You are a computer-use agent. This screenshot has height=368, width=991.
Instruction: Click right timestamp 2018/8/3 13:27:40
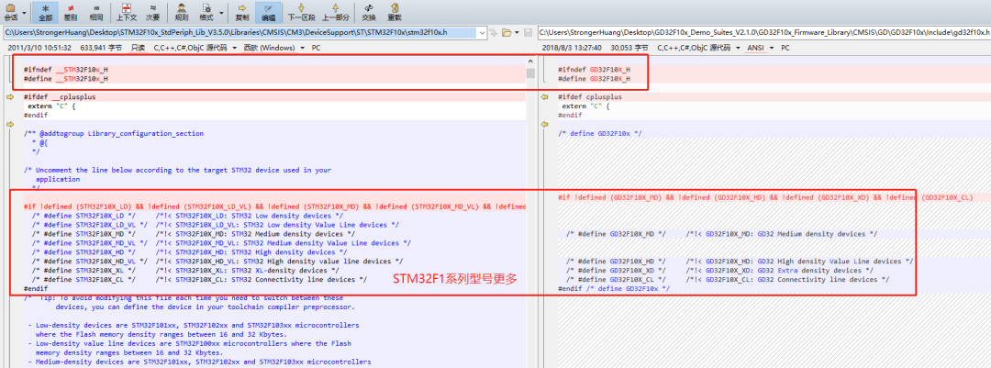click(572, 48)
